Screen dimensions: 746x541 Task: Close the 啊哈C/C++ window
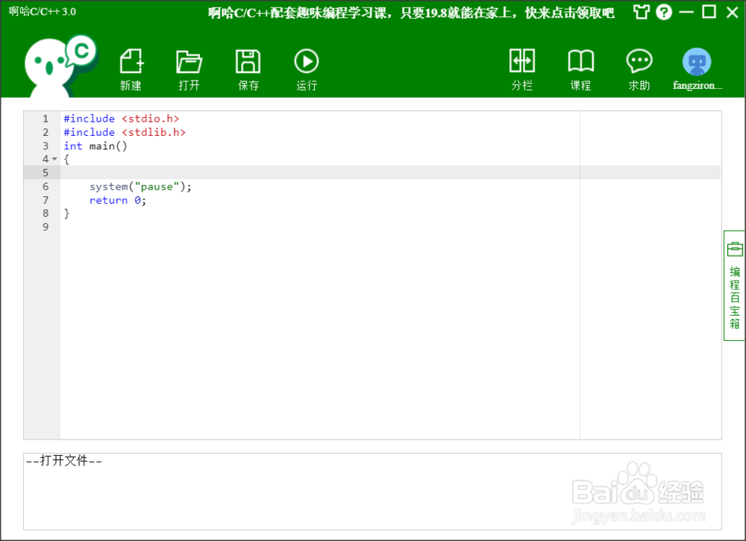[733, 12]
